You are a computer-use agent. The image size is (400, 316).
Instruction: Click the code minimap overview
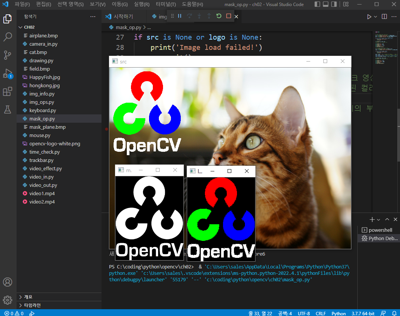[386, 47]
